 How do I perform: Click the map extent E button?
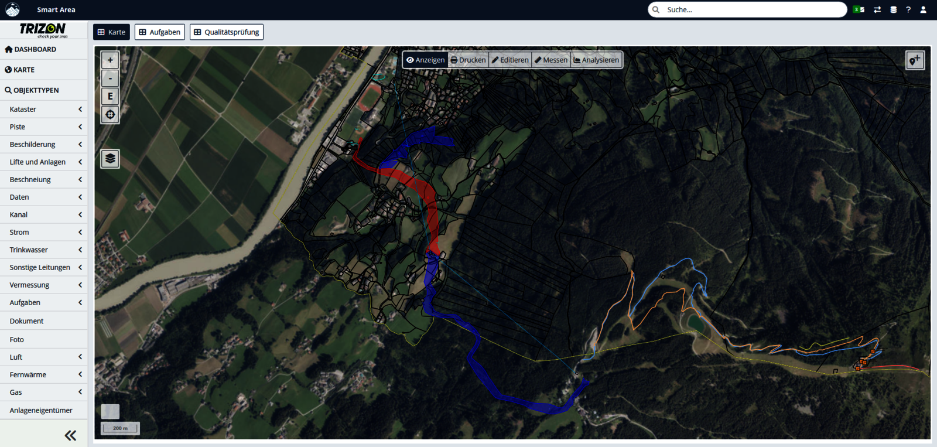tap(110, 96)
